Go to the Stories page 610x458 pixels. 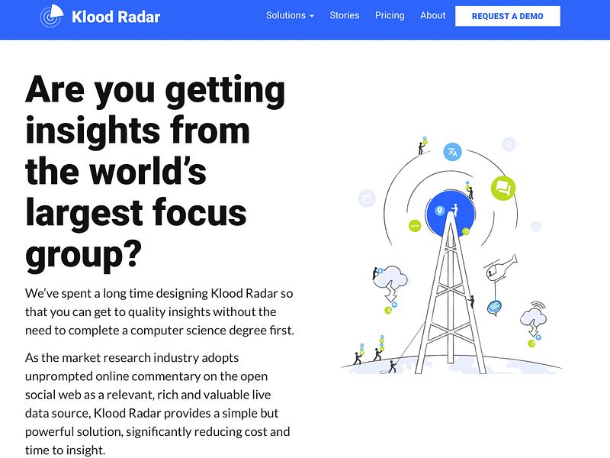[x=345, y=15]
